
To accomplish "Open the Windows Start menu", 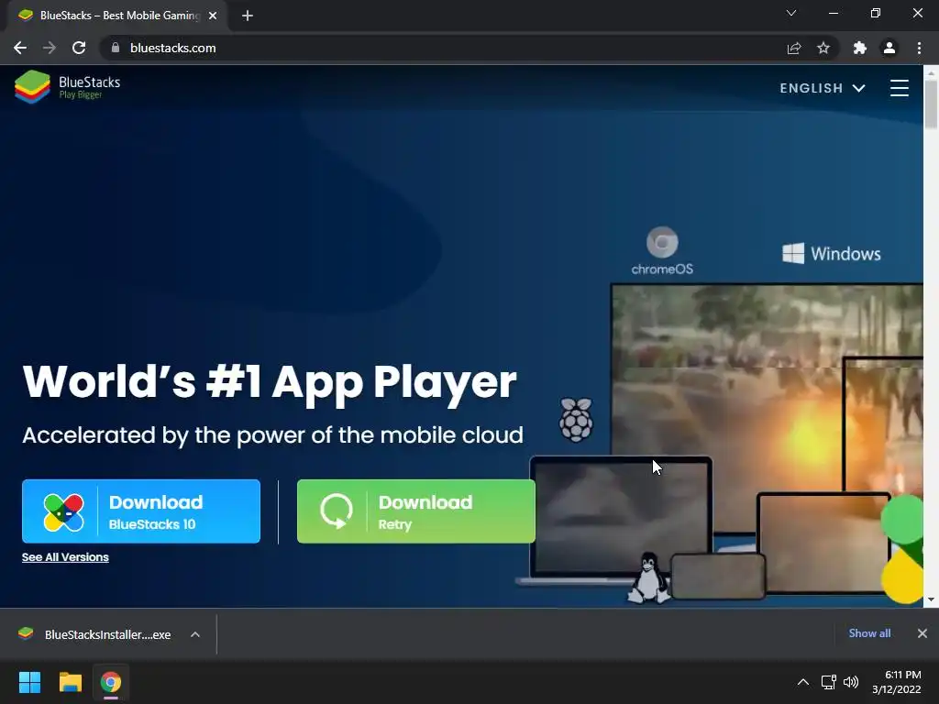I will coord(29,682).
